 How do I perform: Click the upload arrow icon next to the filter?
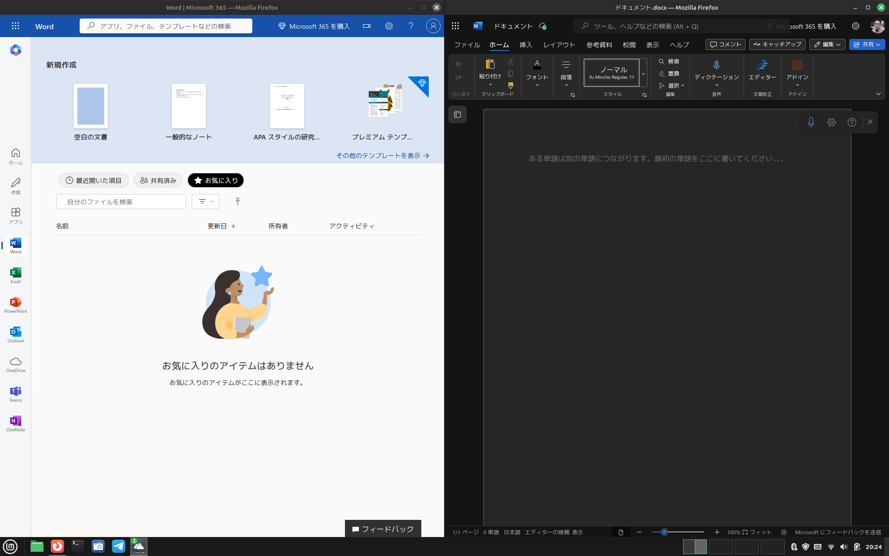click(238, 202)
